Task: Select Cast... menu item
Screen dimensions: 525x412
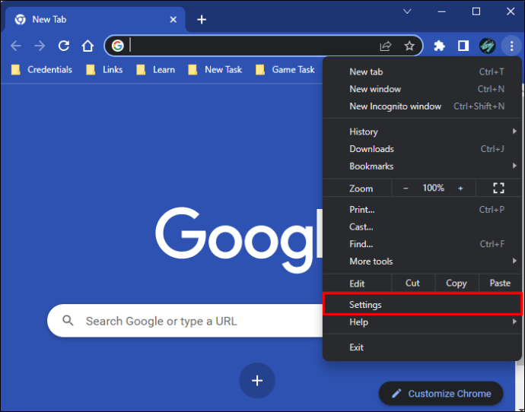Action: pos(422,227)
